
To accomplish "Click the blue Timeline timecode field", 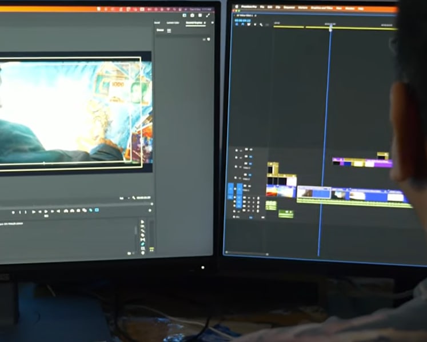I will 242,21.
